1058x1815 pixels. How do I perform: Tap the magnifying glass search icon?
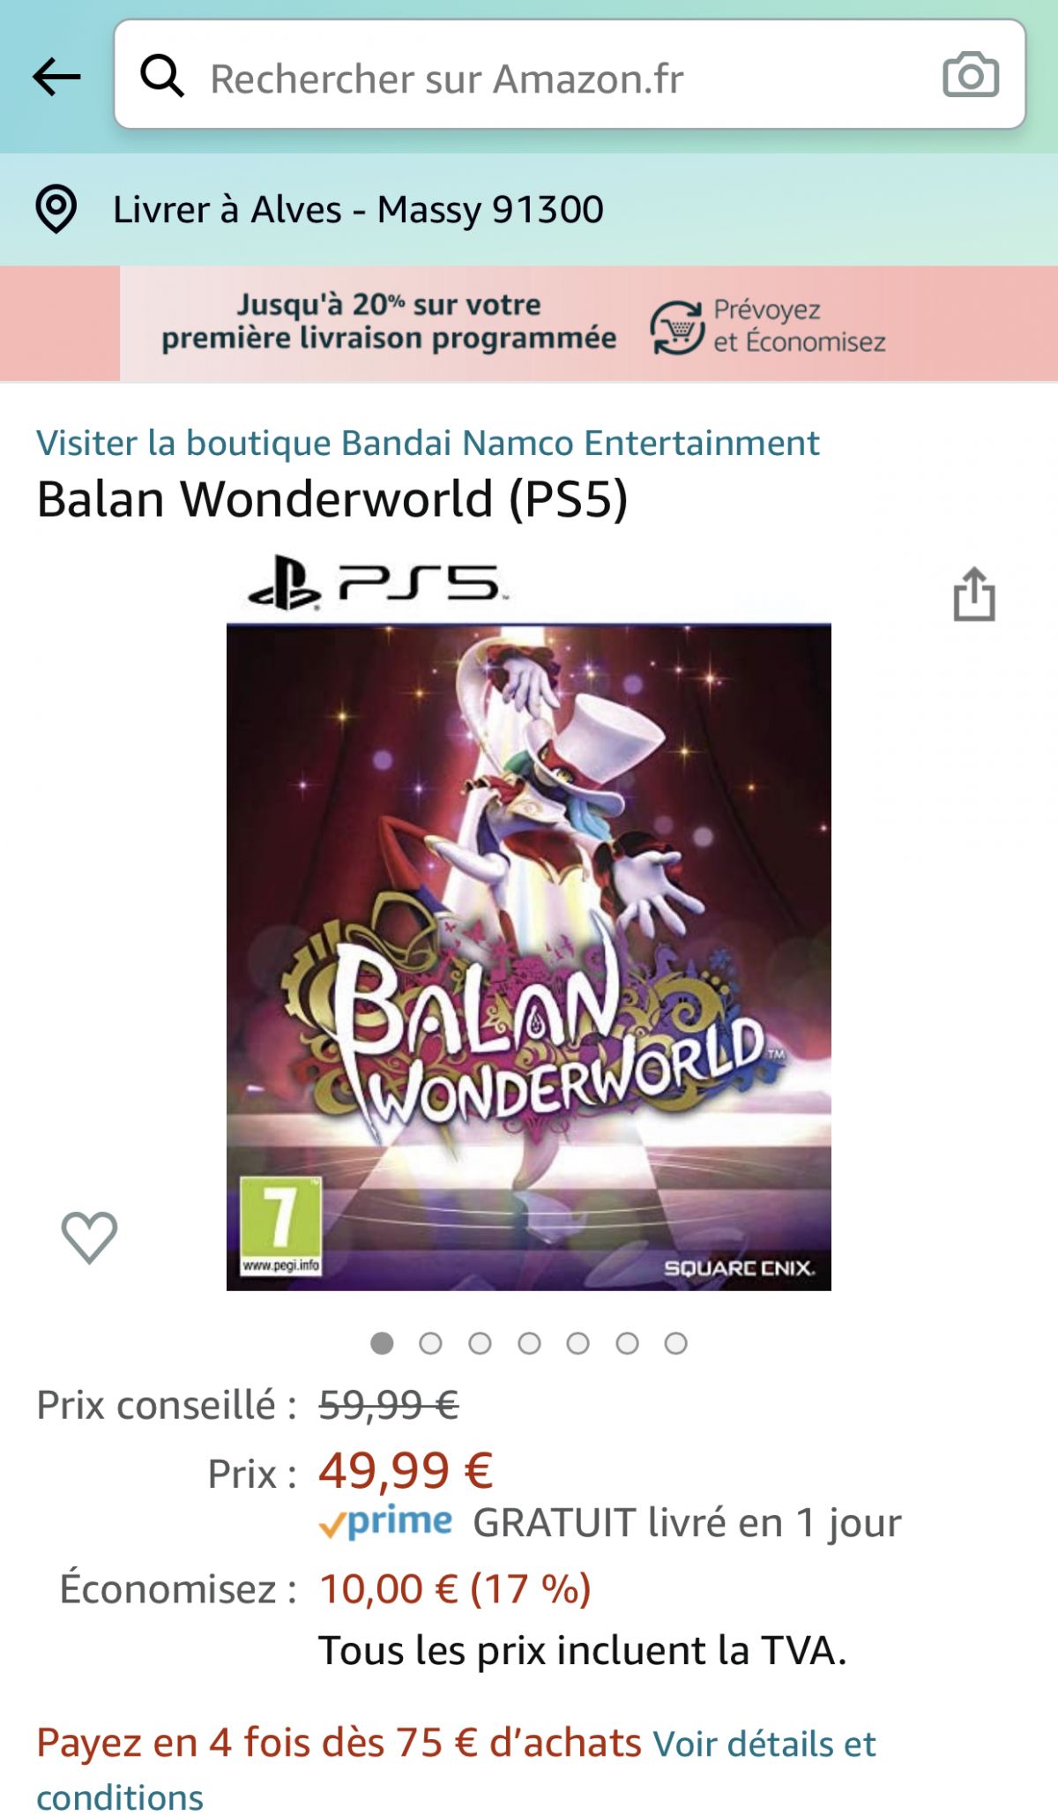[x=162, y=76]
